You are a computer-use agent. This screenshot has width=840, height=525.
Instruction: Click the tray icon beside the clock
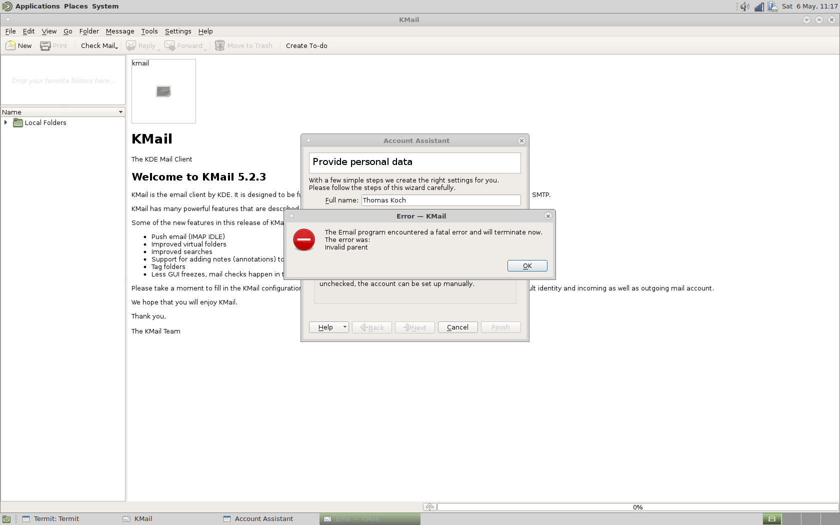click(772, 6)
